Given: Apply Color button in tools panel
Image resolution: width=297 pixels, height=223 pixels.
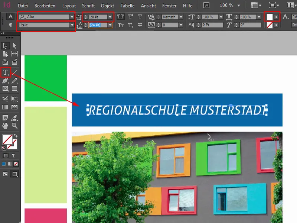Looking at the screenshot, I should pyautogui.click(x=4, y=164).
